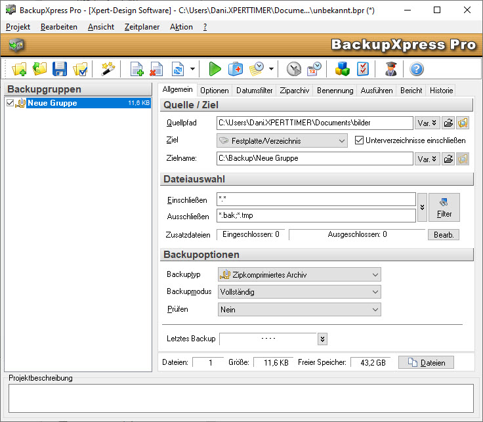Image resolution: width=483 pixels, height=422 pixels.
Task: Launch the magic wand wizard
Action: [108, 69]
